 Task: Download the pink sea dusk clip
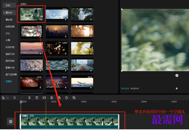(x=40, y=53)
